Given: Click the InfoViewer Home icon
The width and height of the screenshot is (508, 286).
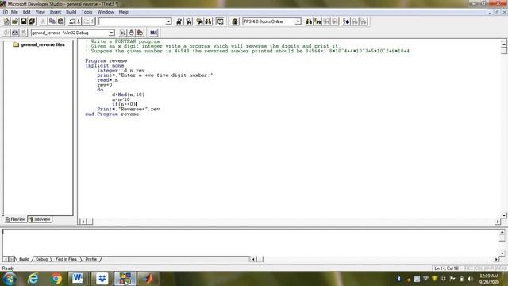Looking at the screenshot, I should pos(235,21).
